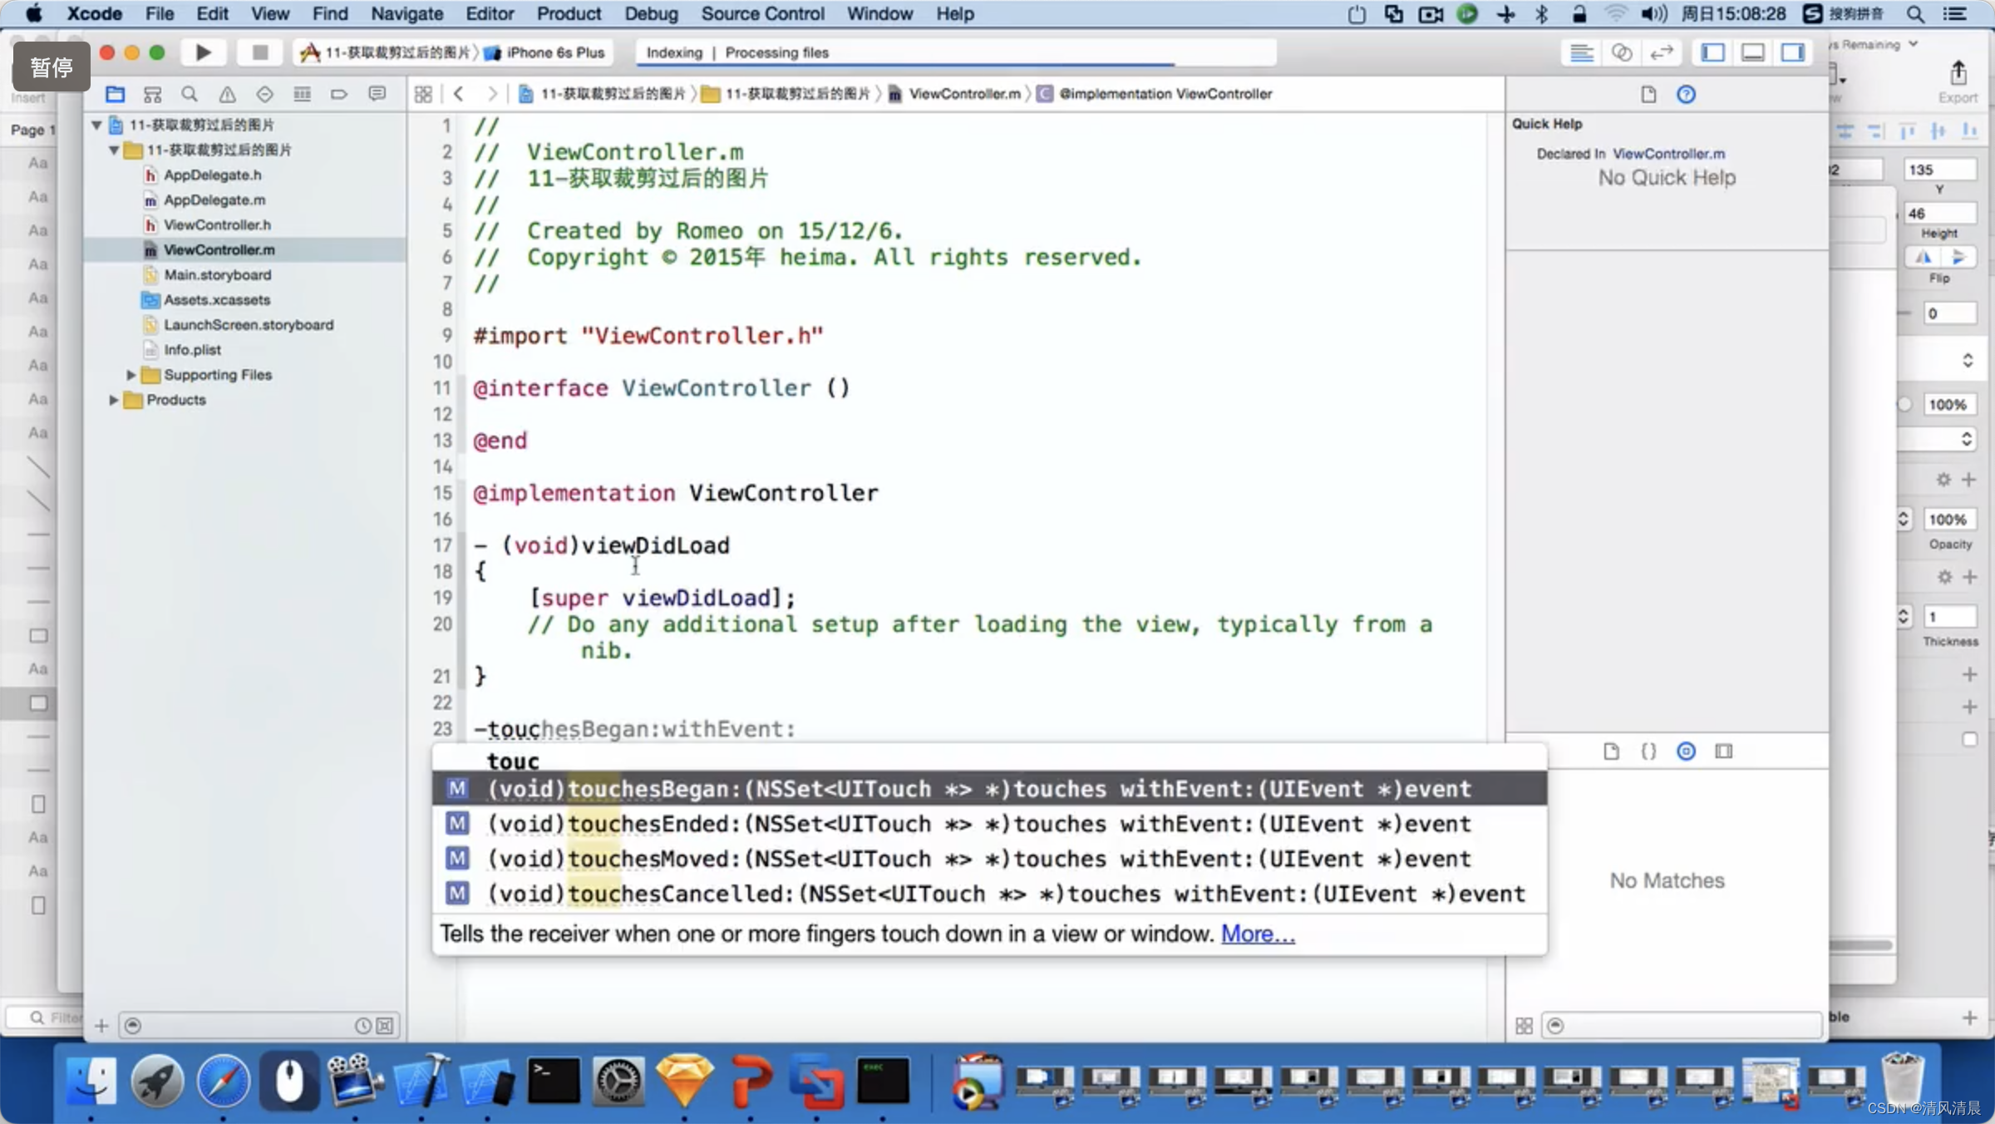Open the Project navigator folder icon
The height and width of the screenshot is (1124, 1995).
pyautogui.click(x=115, y=94)
